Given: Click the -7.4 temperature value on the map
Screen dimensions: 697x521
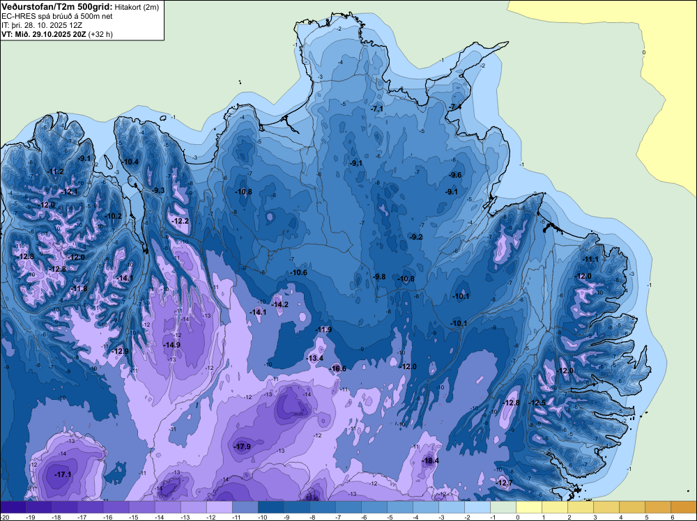Looking at the screenshot, I should coord(455,107).
